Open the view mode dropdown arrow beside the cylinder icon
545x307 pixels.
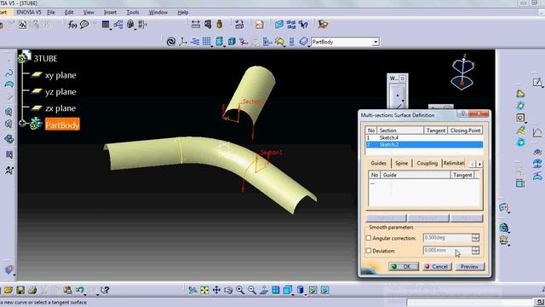click(306, 294)
